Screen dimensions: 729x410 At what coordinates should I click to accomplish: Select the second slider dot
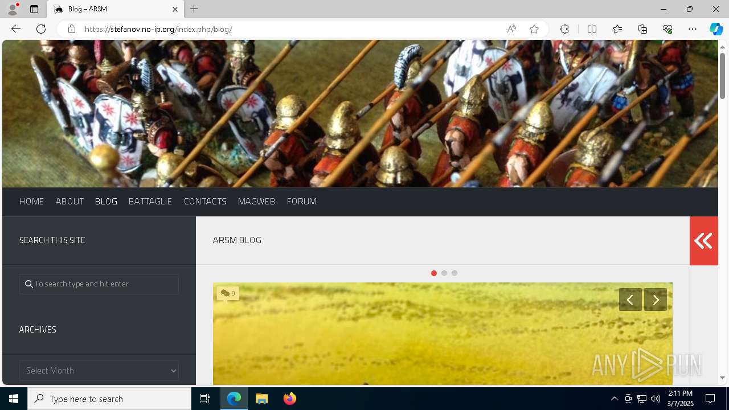pyautogui.click(x=444, y=273)
